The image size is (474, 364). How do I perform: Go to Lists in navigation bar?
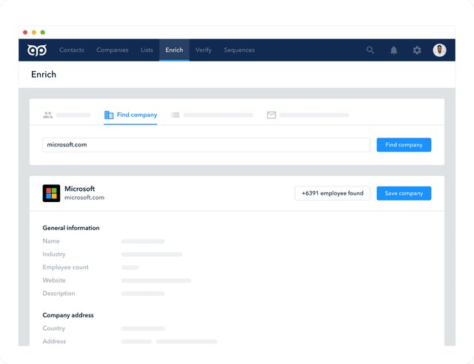tap(147, 50)
